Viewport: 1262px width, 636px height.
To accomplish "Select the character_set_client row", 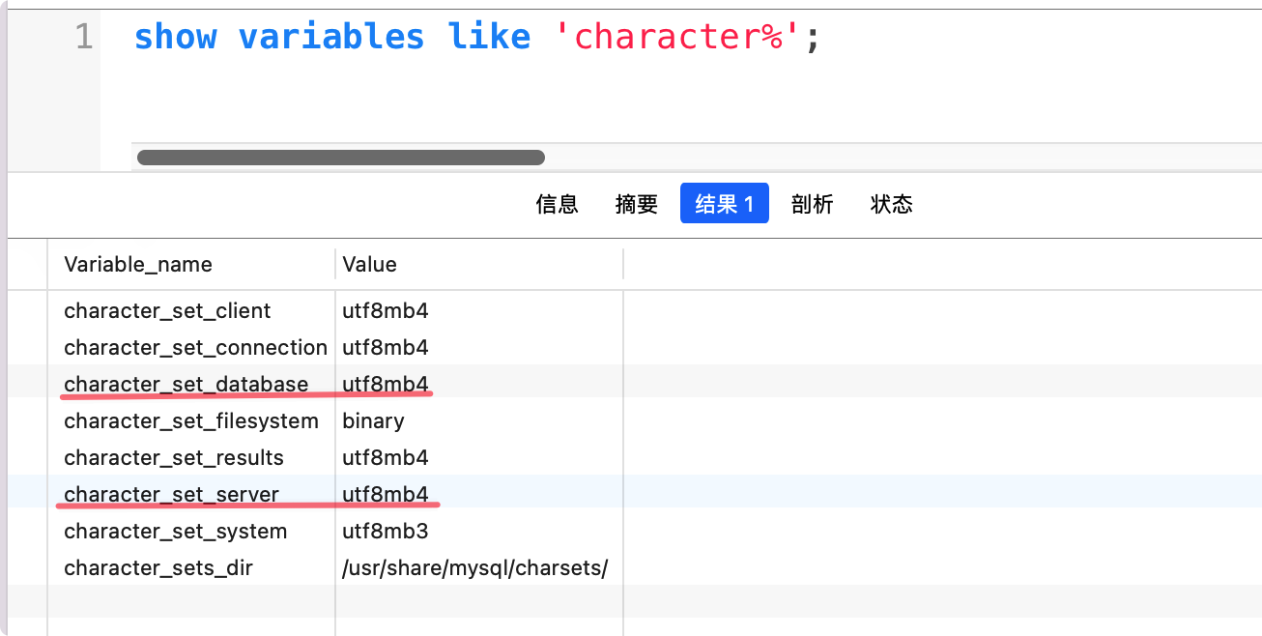I will pos(166,310).
